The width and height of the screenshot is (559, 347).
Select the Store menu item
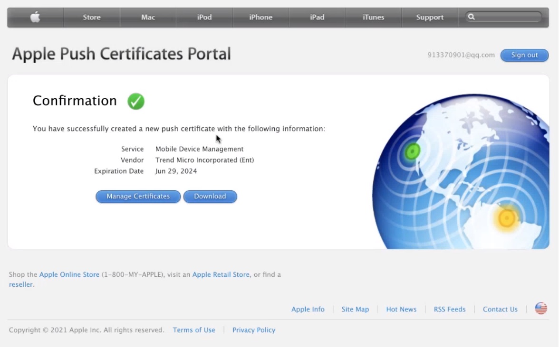(x=91, y=17)
